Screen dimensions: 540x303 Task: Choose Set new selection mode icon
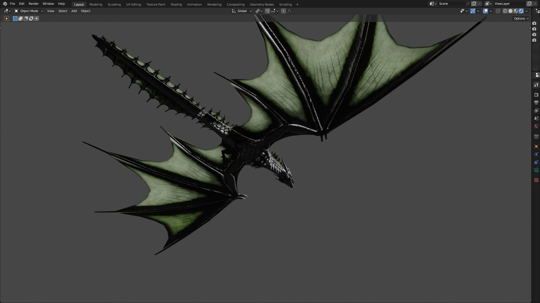pyautogui.click(x=15, y=19)
